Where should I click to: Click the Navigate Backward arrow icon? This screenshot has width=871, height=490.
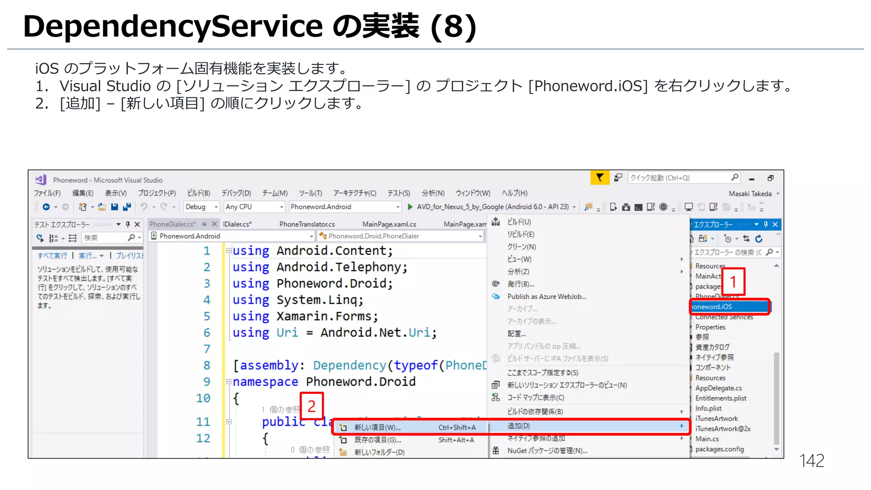tap(46, 207)
